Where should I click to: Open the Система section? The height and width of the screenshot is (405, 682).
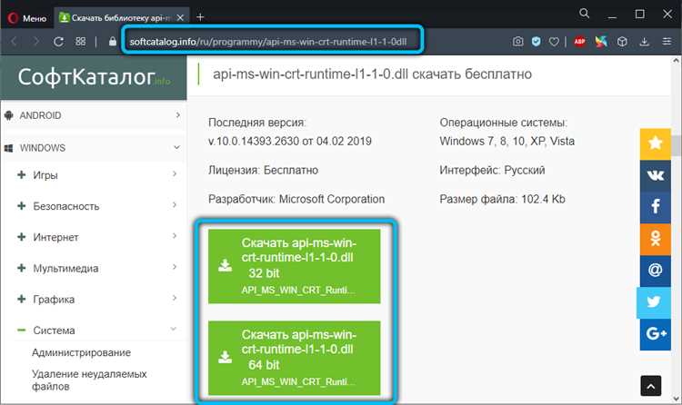(54, 331)
